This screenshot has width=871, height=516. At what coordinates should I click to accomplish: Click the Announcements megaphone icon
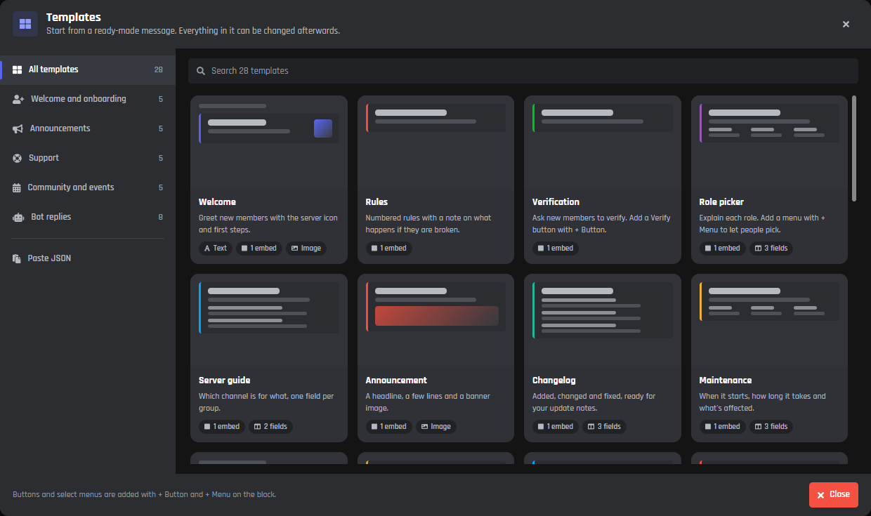pyautogui.click(x=18, y=128)
